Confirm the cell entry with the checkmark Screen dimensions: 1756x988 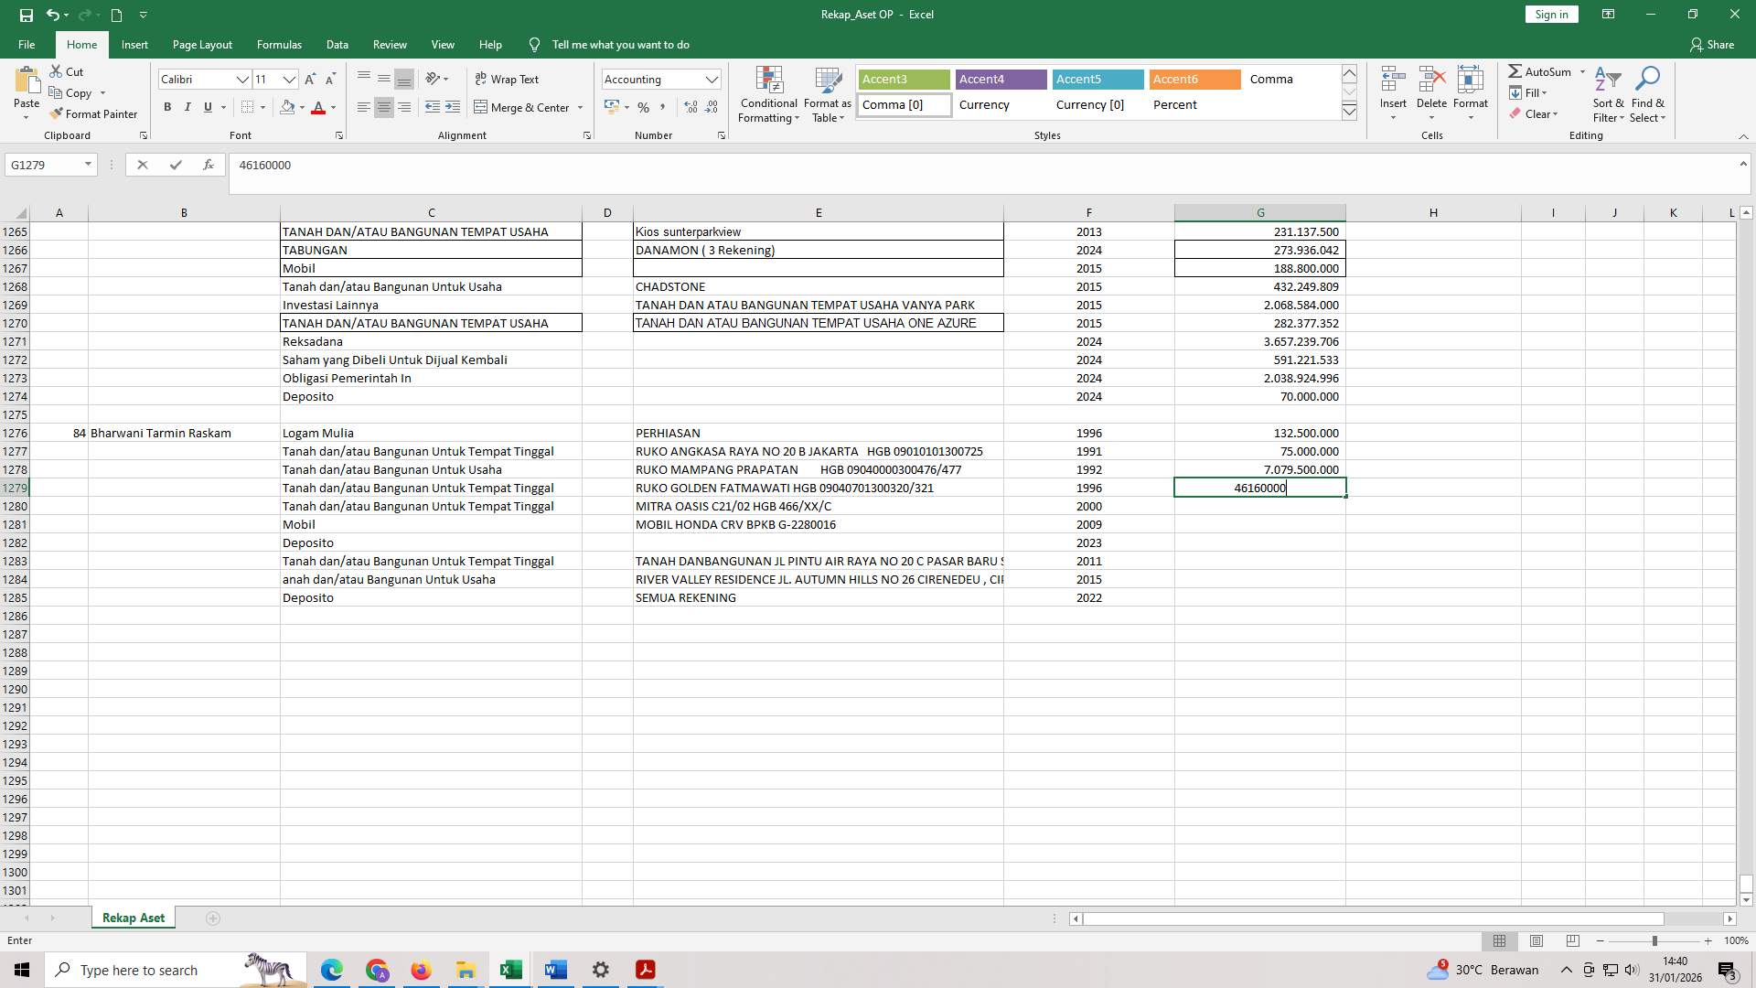(x=176, y=165)
